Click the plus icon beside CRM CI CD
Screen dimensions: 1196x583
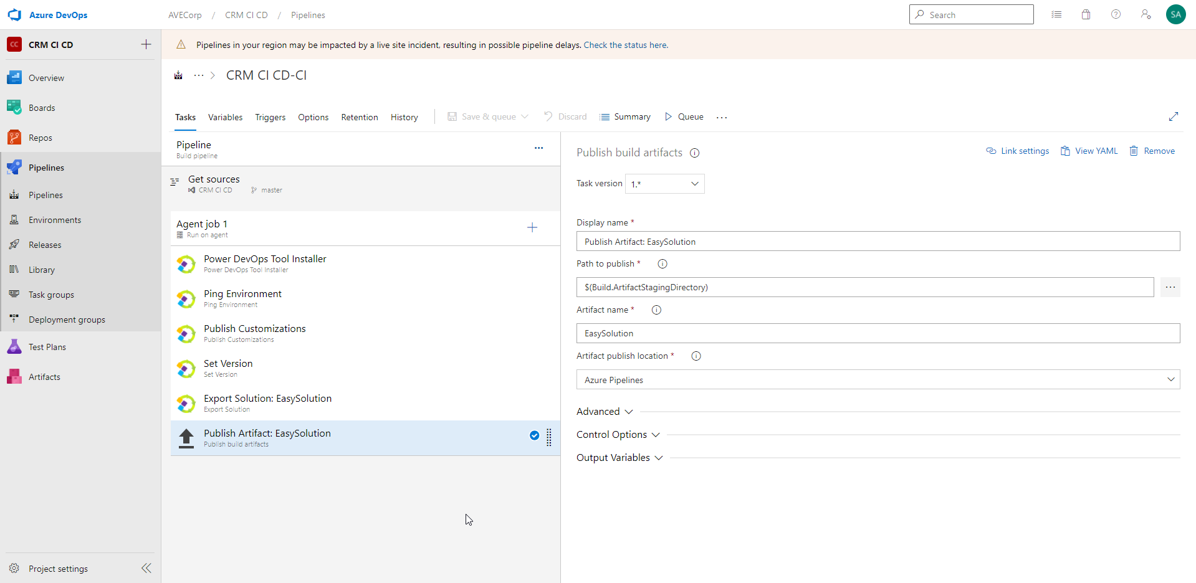146,44
